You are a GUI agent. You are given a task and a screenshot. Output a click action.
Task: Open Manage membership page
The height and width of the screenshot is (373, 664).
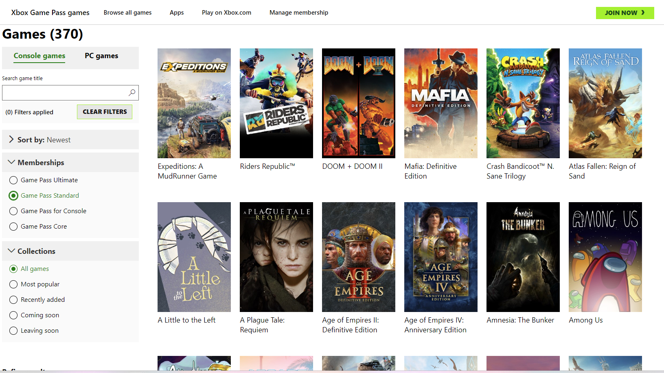point(299,13)
